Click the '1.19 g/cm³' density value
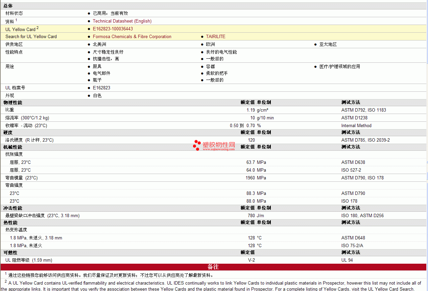The image size is (428, 291). click(258, 110)
